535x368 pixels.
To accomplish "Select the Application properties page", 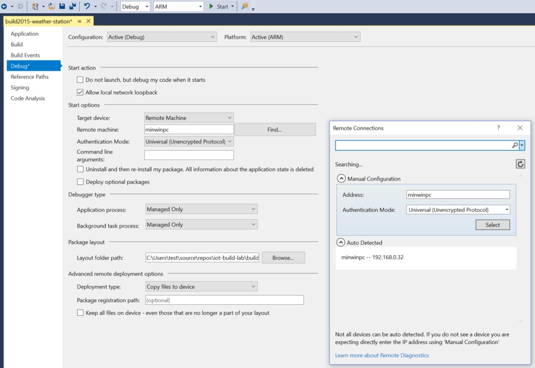I will (25, 34).
